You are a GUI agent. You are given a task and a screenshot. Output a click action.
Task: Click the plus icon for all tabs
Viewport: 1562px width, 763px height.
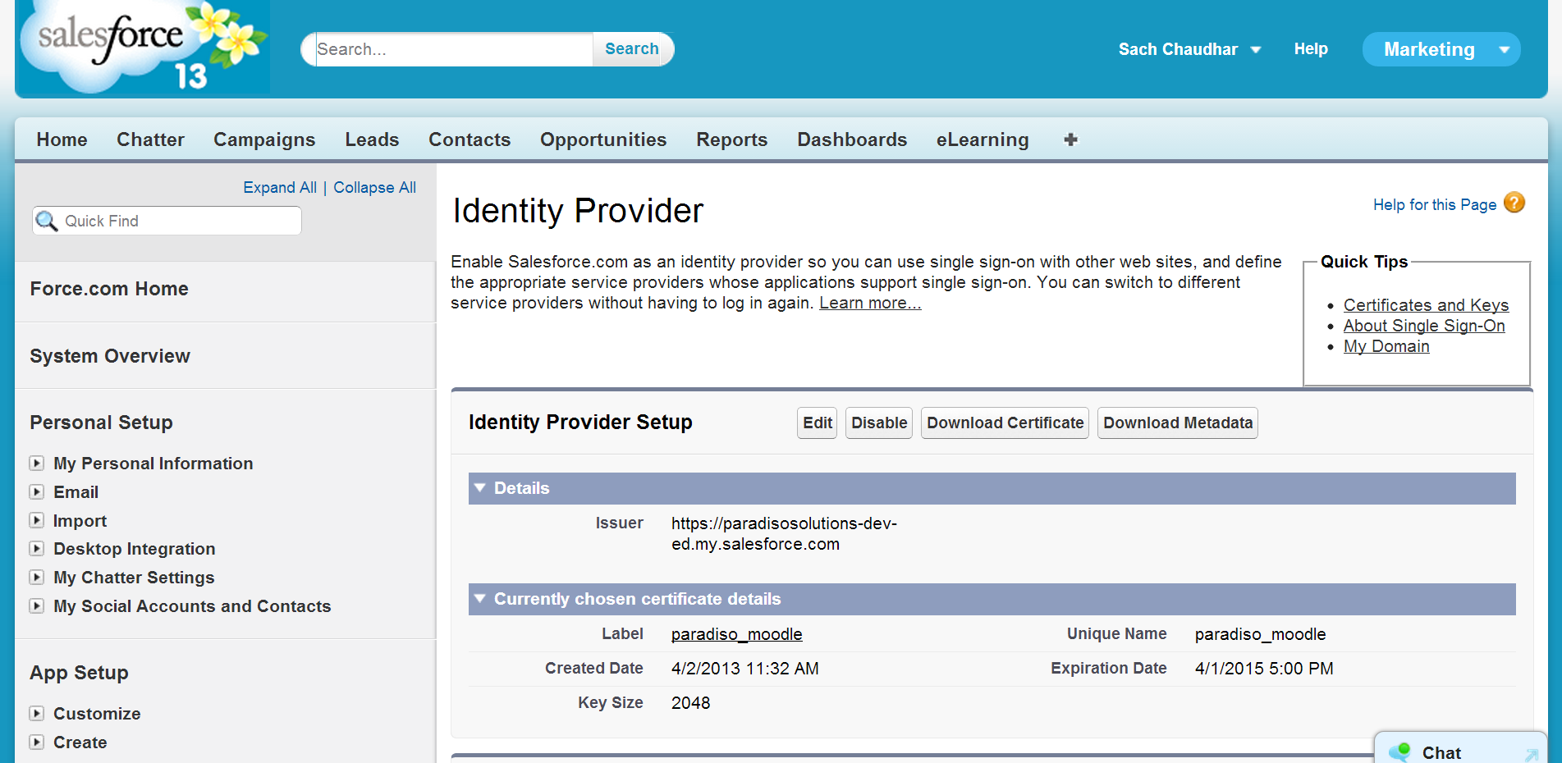(1070, 139)
